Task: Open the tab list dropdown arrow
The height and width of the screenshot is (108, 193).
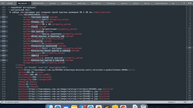Action: 184,3
